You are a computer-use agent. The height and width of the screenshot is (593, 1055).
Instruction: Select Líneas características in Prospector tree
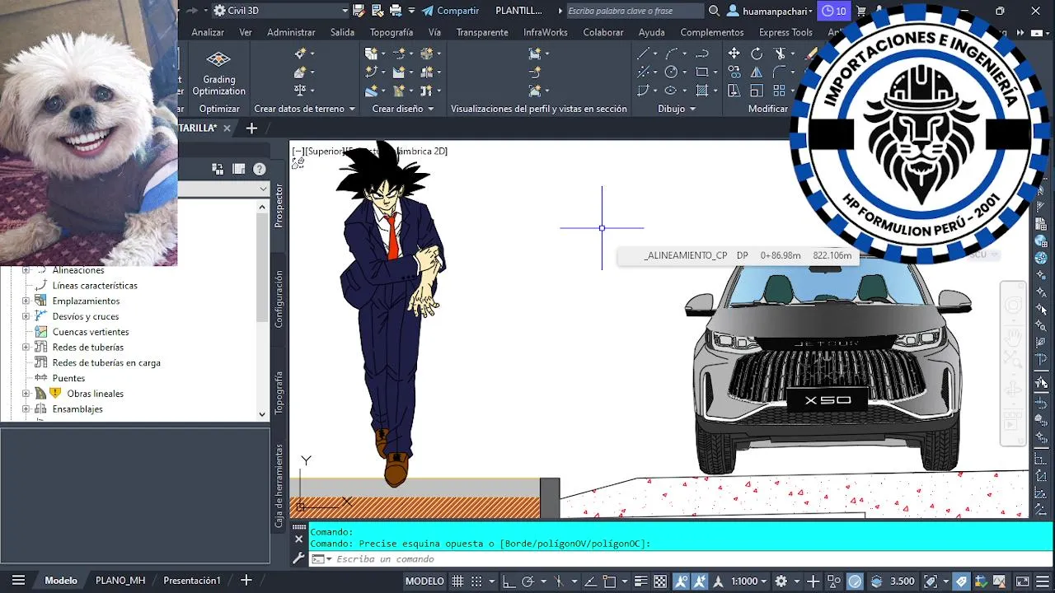coord(95,286)
